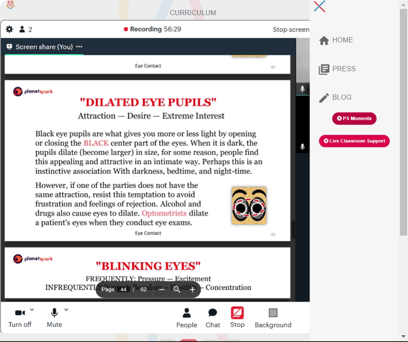Click the dilated eyes illustration thumbnail
Image resolution: width=408 pixels, height=342 pixels.
pyautogui.click(x=249, y=205)
